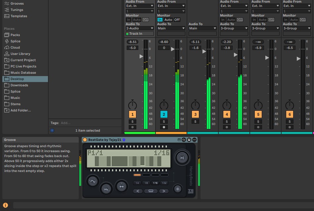The image size is (314, 211).
Task: Open the 2-Audio dropdown under Audio To
Action: coord(139,28)
